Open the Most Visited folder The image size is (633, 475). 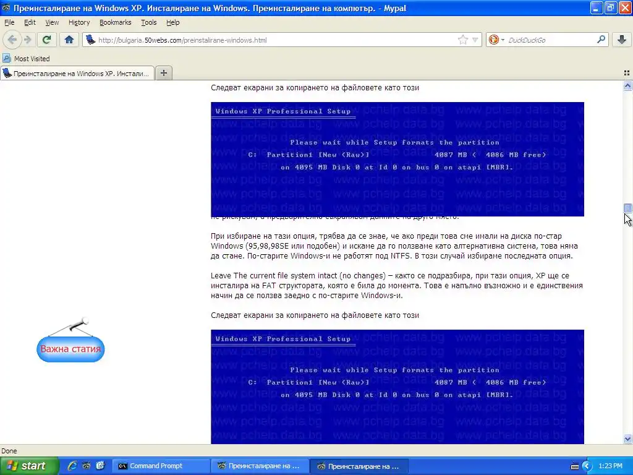26,59
